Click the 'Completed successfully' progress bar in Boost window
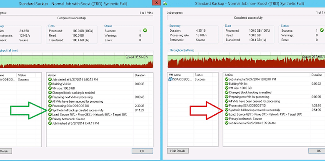 point(77,18)
